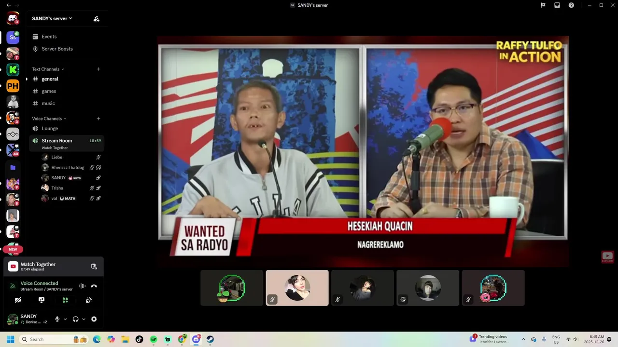618x347 pixels.
Task: Toggle noise suppression icon
Action: [82, 286]
